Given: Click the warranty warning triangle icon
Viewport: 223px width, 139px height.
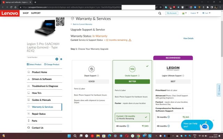Looking at the screenshot, I should tap(130, 40).
